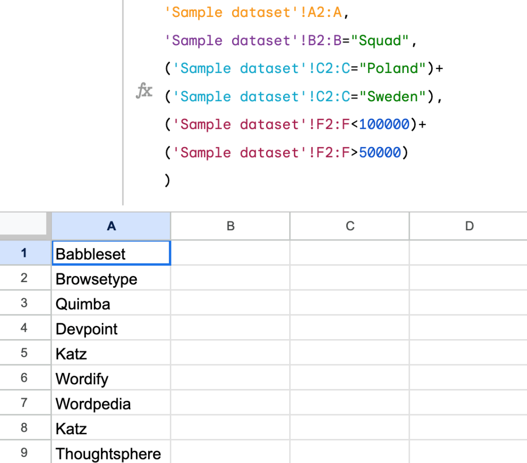This screenshot has height=463, width=527.
Task: Select column D header
Action: 468,226
